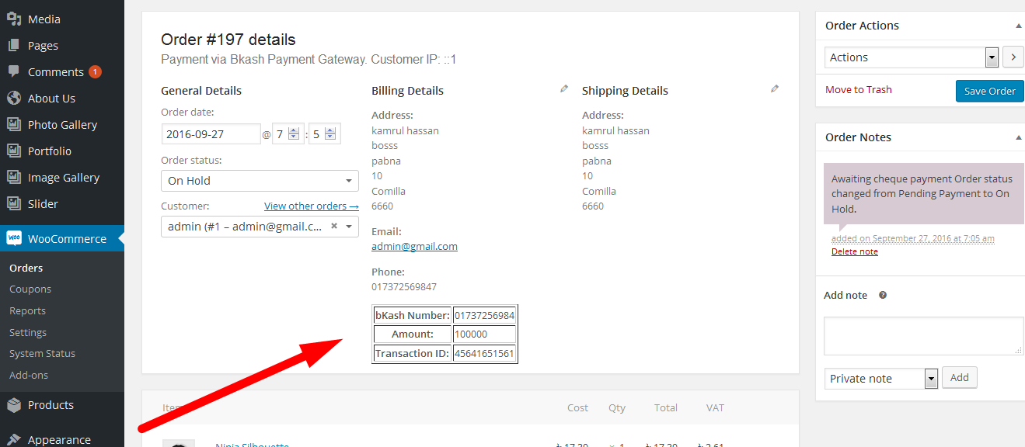Viewport: 1025px width, 447px height.
Task: Open WooCommerce Settings submenu item
Action: (x=28, y=332)
